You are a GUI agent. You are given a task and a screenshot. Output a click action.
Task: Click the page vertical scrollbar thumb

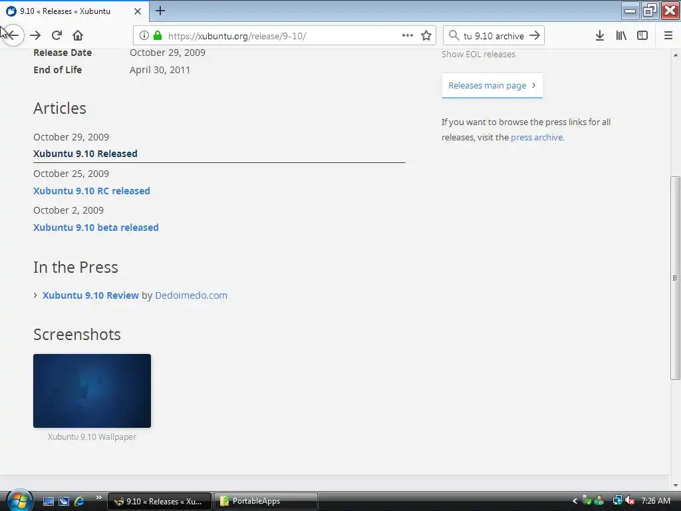pyautogui.click(x=676, y=278)
